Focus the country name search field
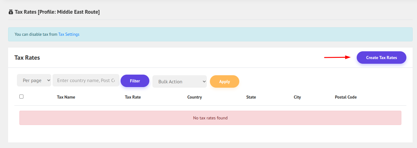The height and width of the screenshot is (148, 417). [x=86, y=80]
